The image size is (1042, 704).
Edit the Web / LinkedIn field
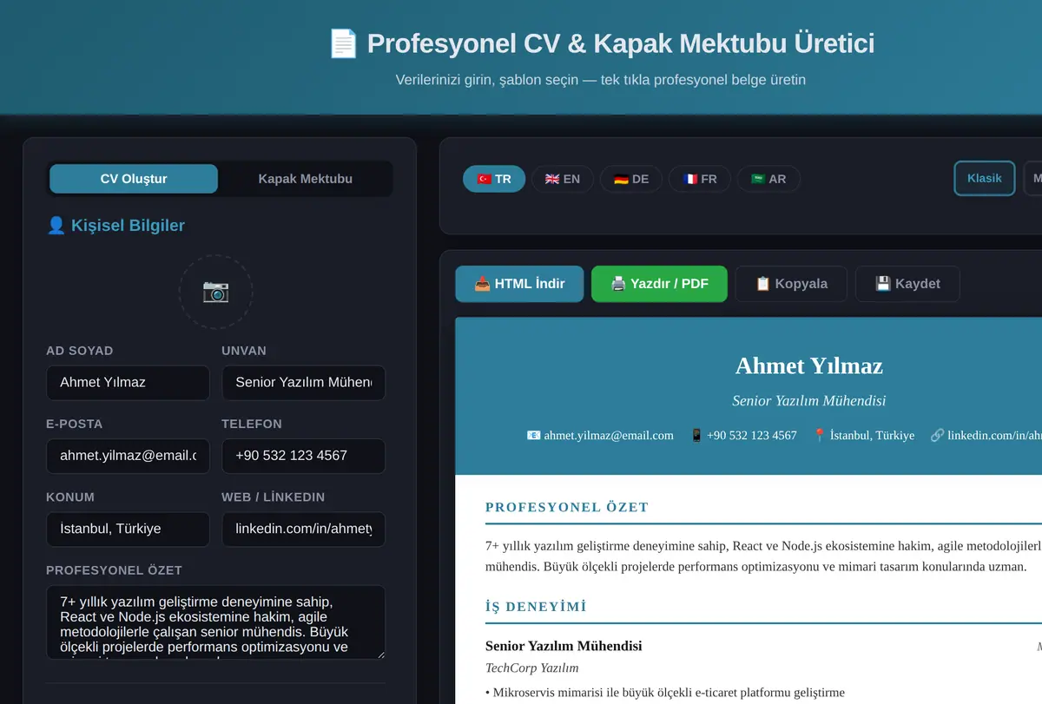(x=303, y=530)
